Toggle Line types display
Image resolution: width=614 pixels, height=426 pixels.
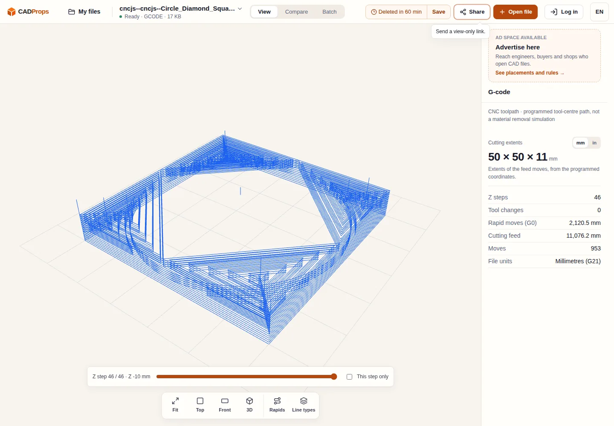(304, 405)
